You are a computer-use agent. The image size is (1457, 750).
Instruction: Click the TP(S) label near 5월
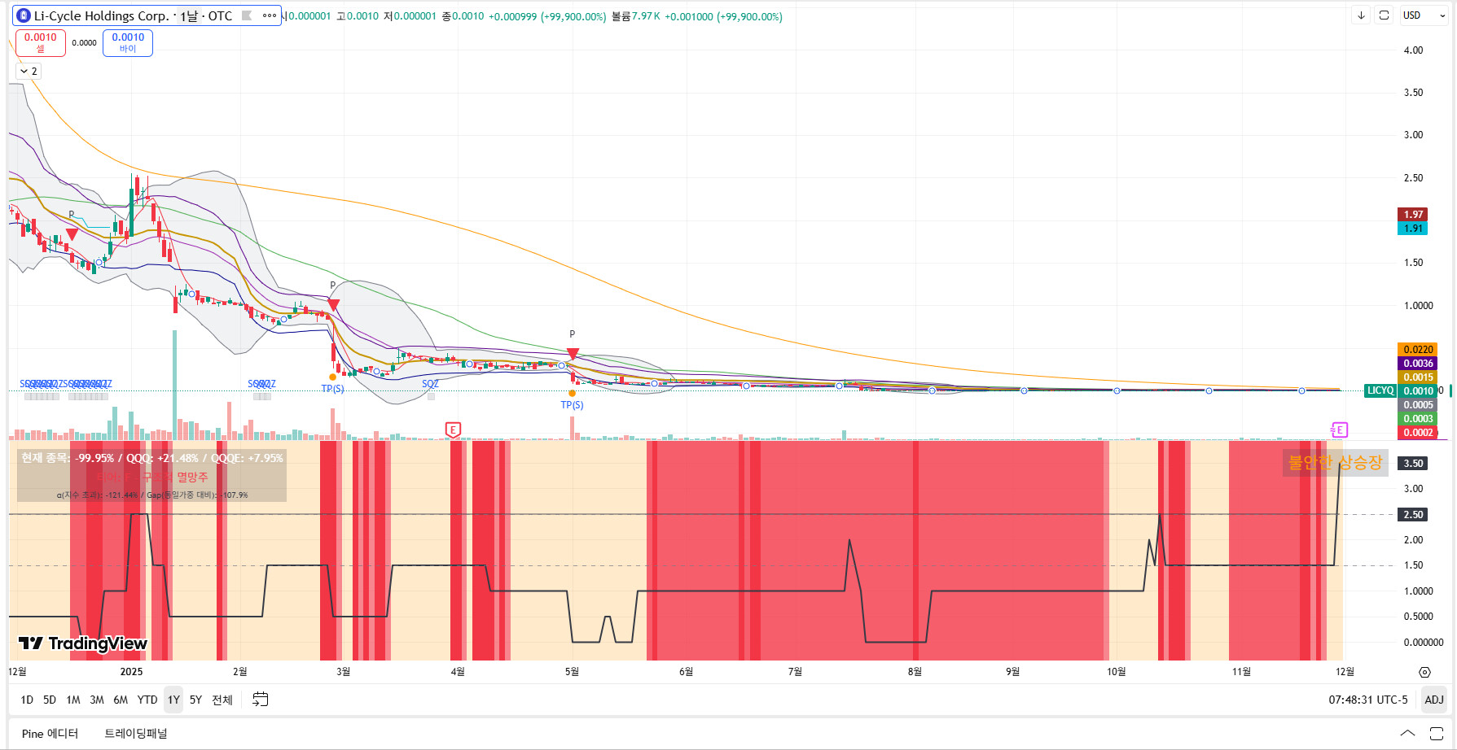(x=572, y=405)
